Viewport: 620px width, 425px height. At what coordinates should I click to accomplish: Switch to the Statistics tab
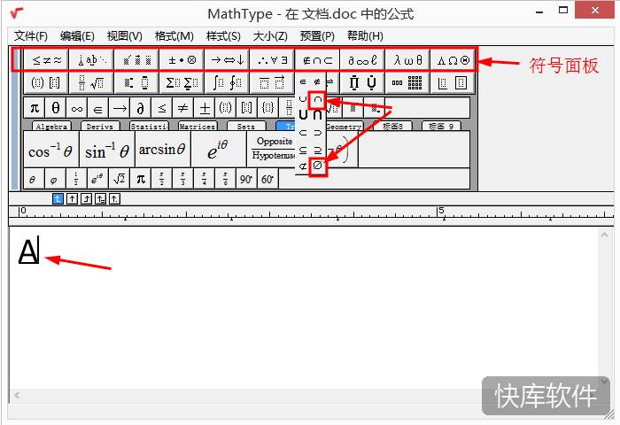149,127
